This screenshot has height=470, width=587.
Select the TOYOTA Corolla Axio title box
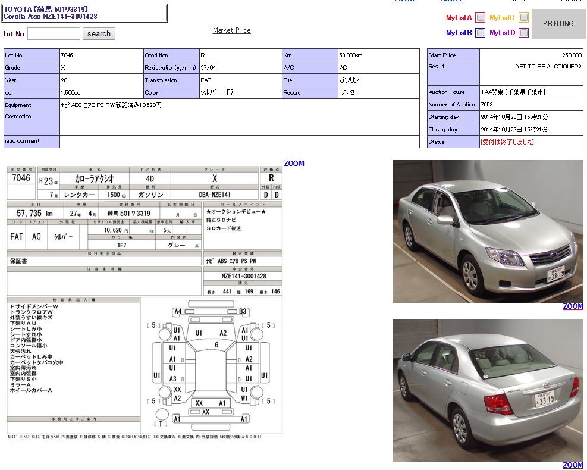pyautogui.click(x=85, y=13)
